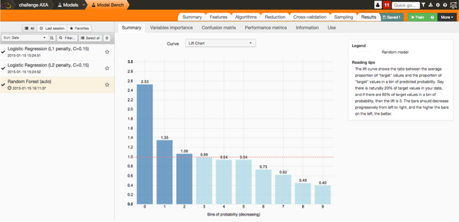Viewport: 459px width, 222px height.
Task: Click the trash delete models icon
Action: (x=107, y=38)
